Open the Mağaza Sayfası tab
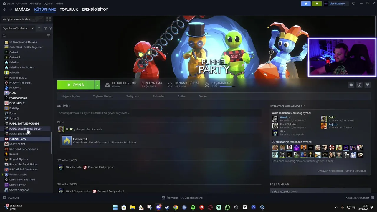Image resolution: width=377 pixels, height=212 pixels. [x=70, y=96]
